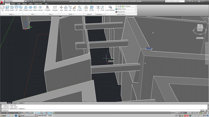Screen dimensions: 209x117
Task: Toggle the layer lock icon
Action: [120, 6]
